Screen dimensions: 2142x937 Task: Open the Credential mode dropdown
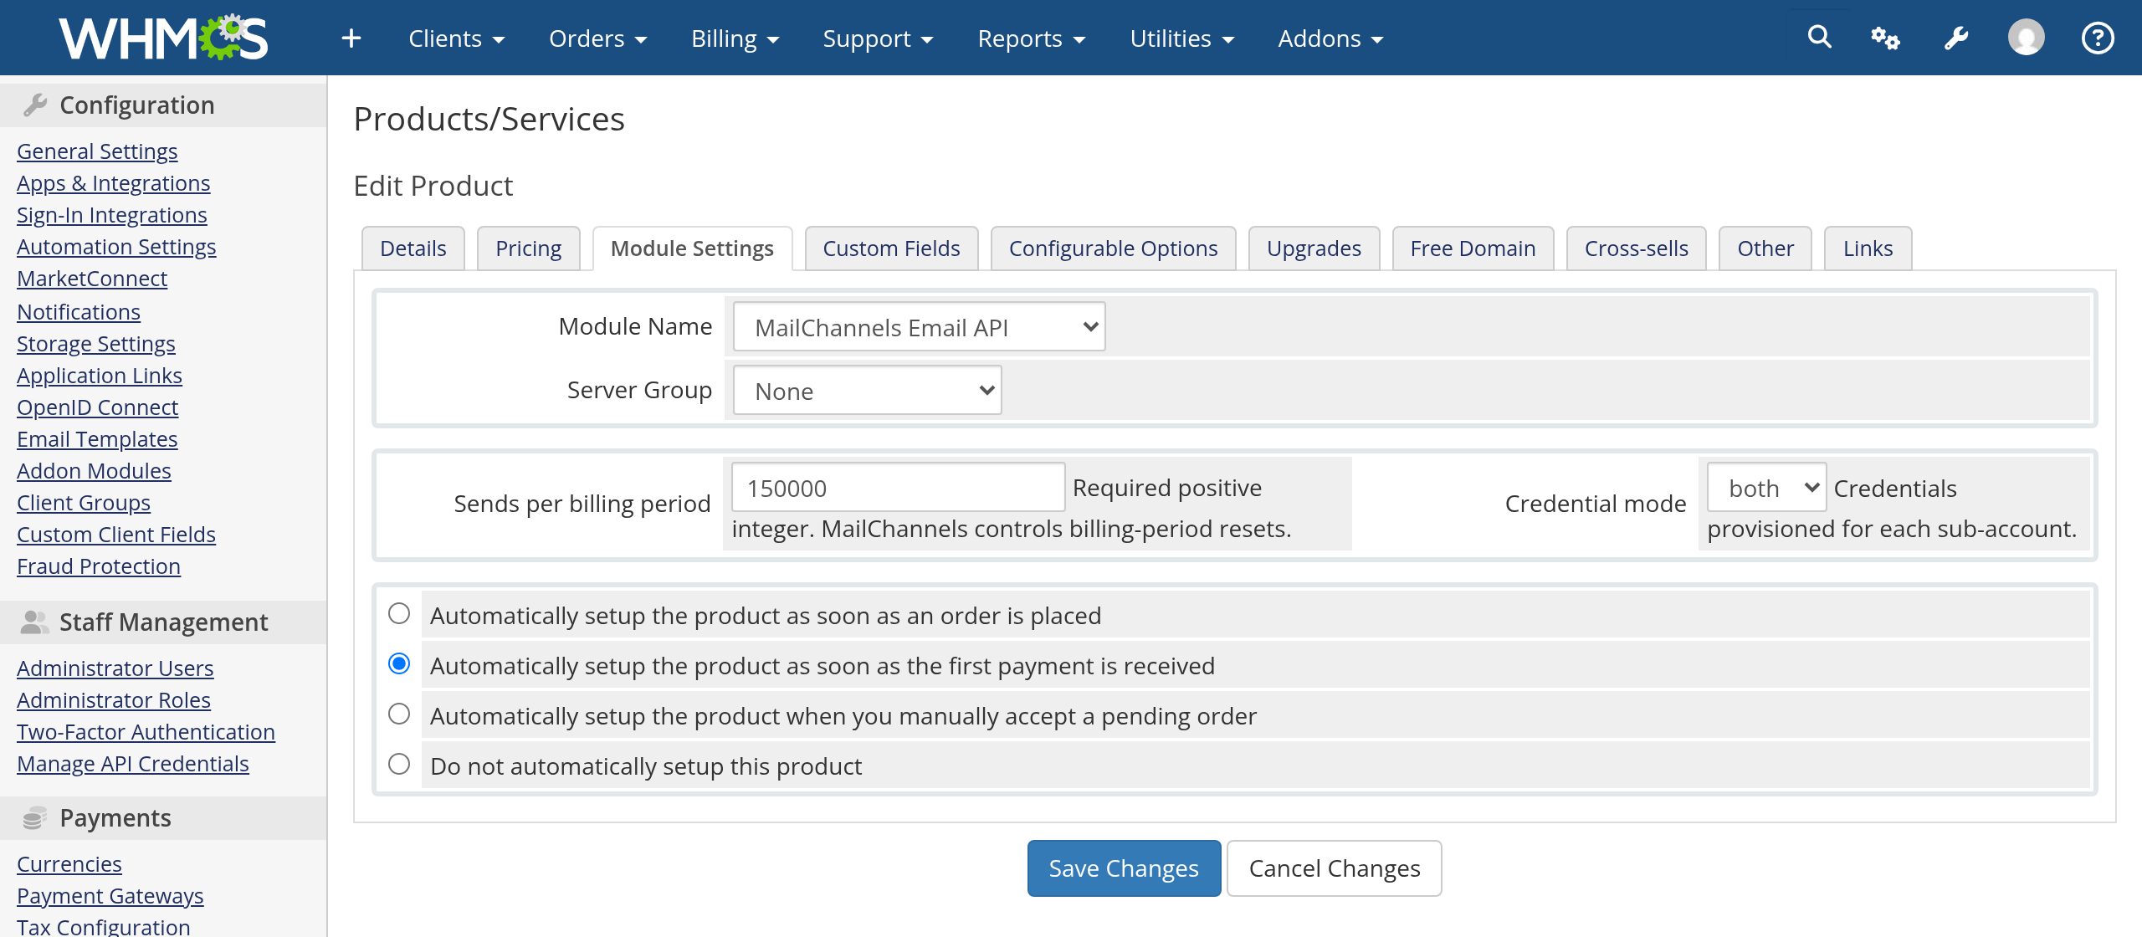point(1766,487)
